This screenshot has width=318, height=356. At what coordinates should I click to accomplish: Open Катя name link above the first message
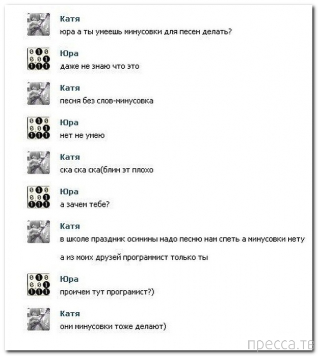(x=70, y=19)
